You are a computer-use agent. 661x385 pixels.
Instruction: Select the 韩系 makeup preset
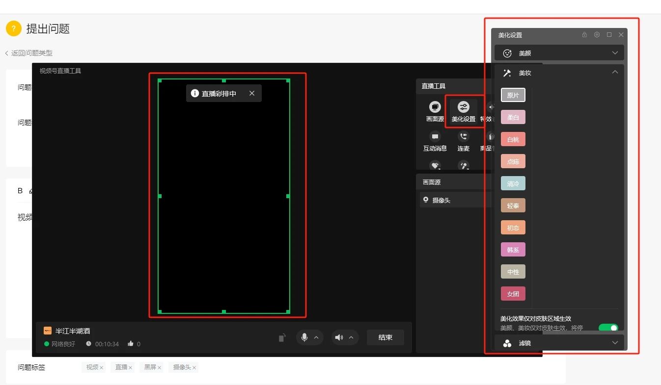coord(513,250)
